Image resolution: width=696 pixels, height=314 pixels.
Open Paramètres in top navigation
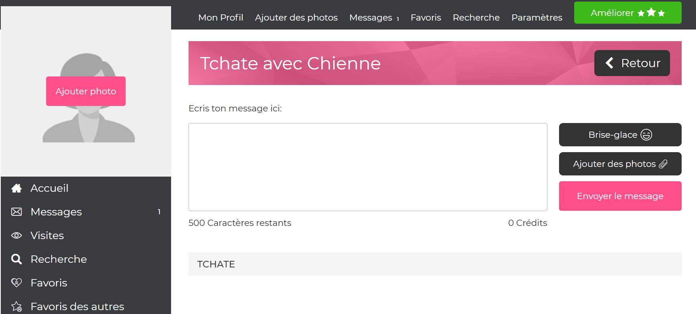pyautogui.click(x=537, y=17)
